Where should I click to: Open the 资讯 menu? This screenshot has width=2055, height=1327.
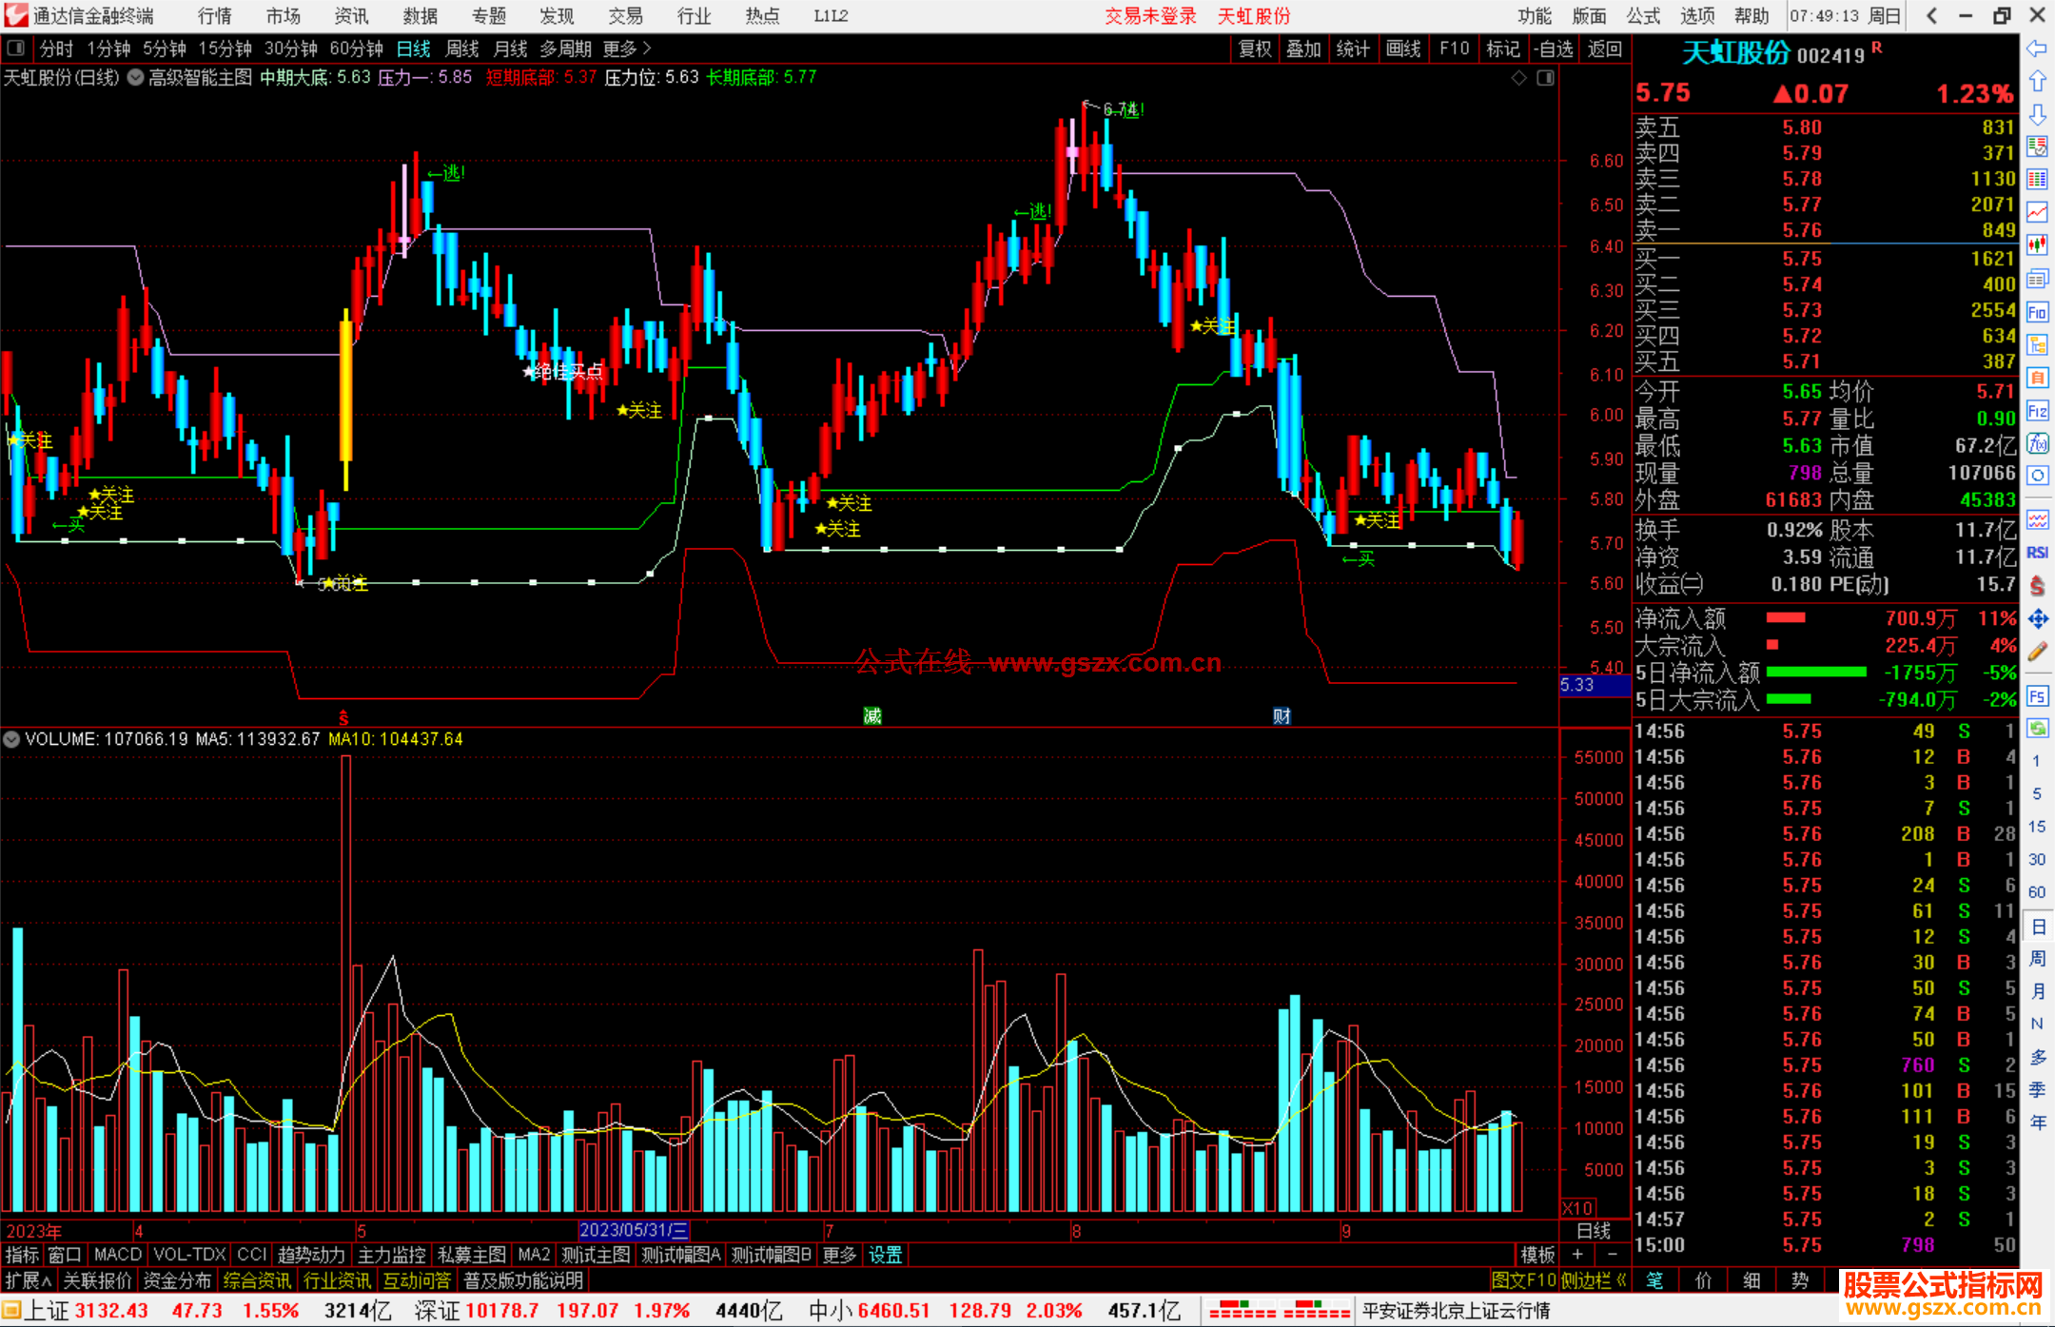[351, 15]
